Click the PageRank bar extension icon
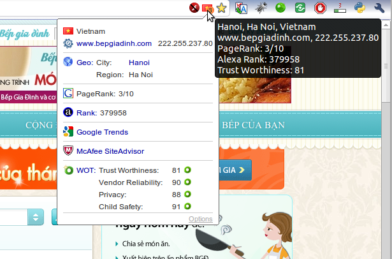This screenshot has width=392, height=259. coord(340,8)
